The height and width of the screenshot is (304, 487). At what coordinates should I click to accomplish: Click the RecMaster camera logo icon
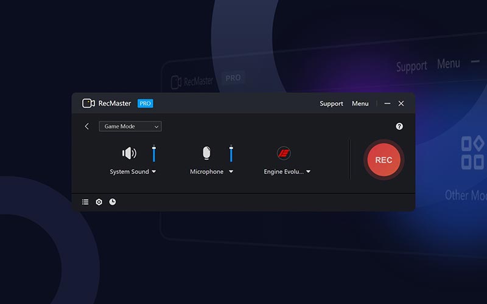coord(88,103)
